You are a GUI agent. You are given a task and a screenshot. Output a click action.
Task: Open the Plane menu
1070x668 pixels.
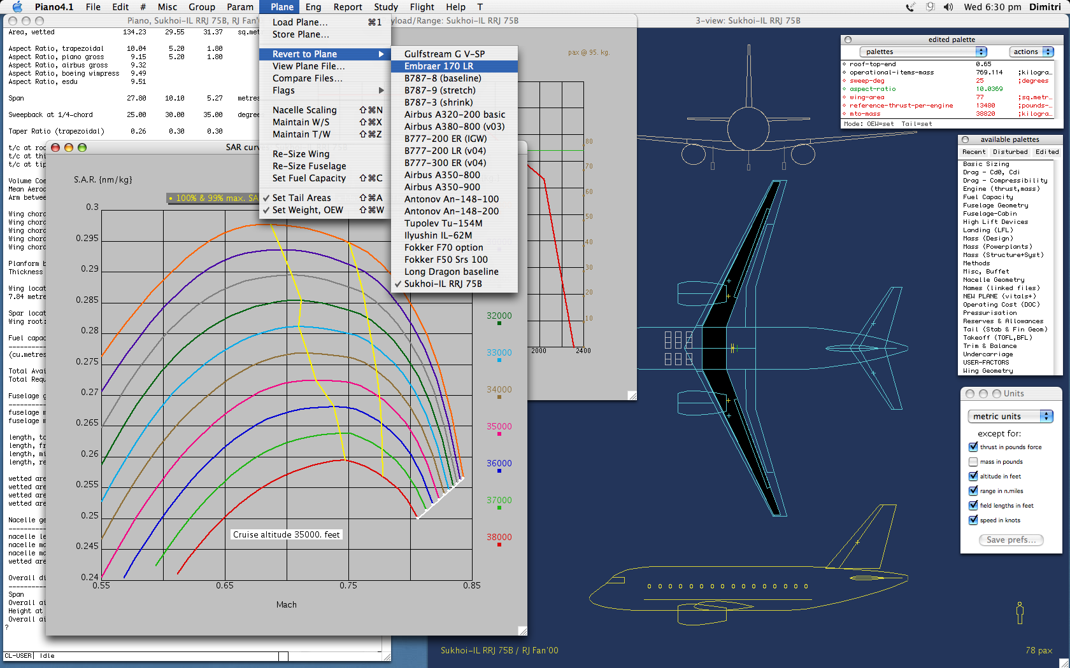point(282,7)
